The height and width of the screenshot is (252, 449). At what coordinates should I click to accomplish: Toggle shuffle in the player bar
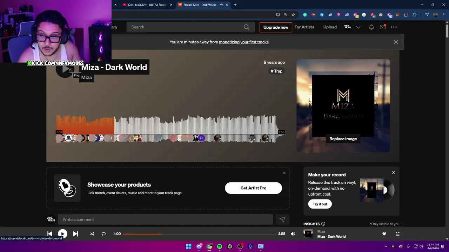coord(92,234)
